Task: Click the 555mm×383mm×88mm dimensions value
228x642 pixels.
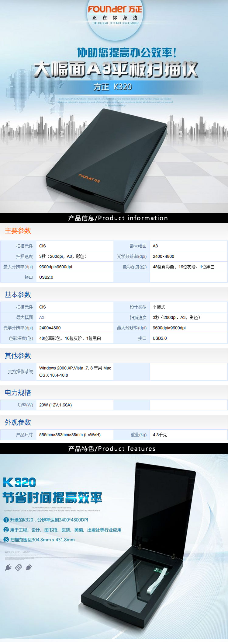Action: pos(70,435)
